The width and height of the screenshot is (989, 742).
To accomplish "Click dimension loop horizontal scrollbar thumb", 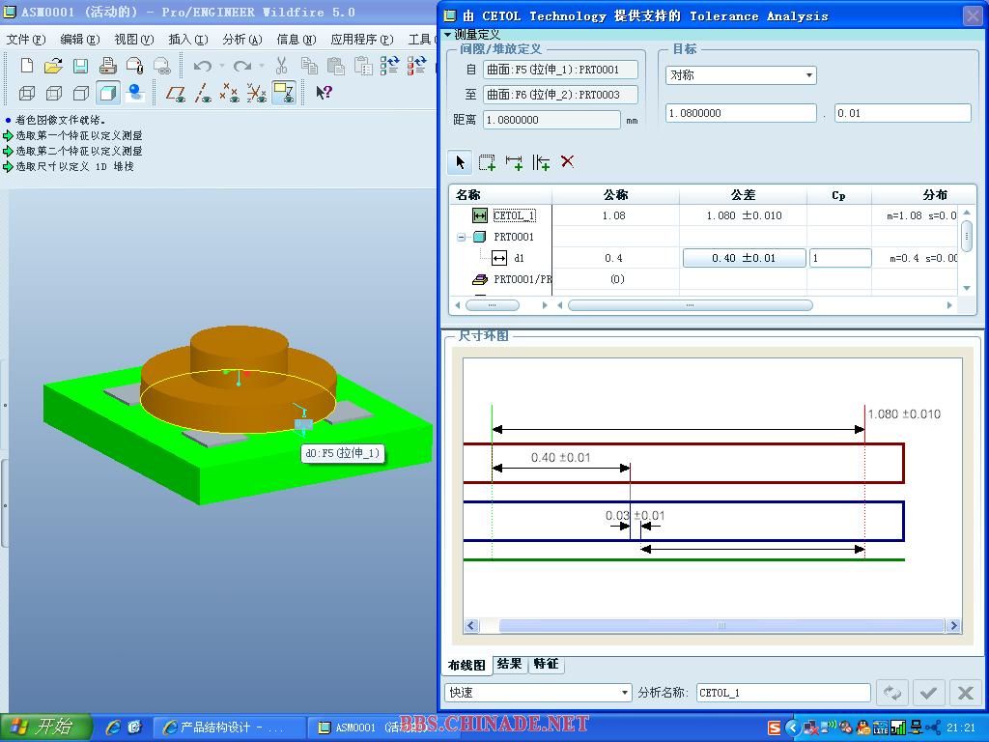I will 721,626.
